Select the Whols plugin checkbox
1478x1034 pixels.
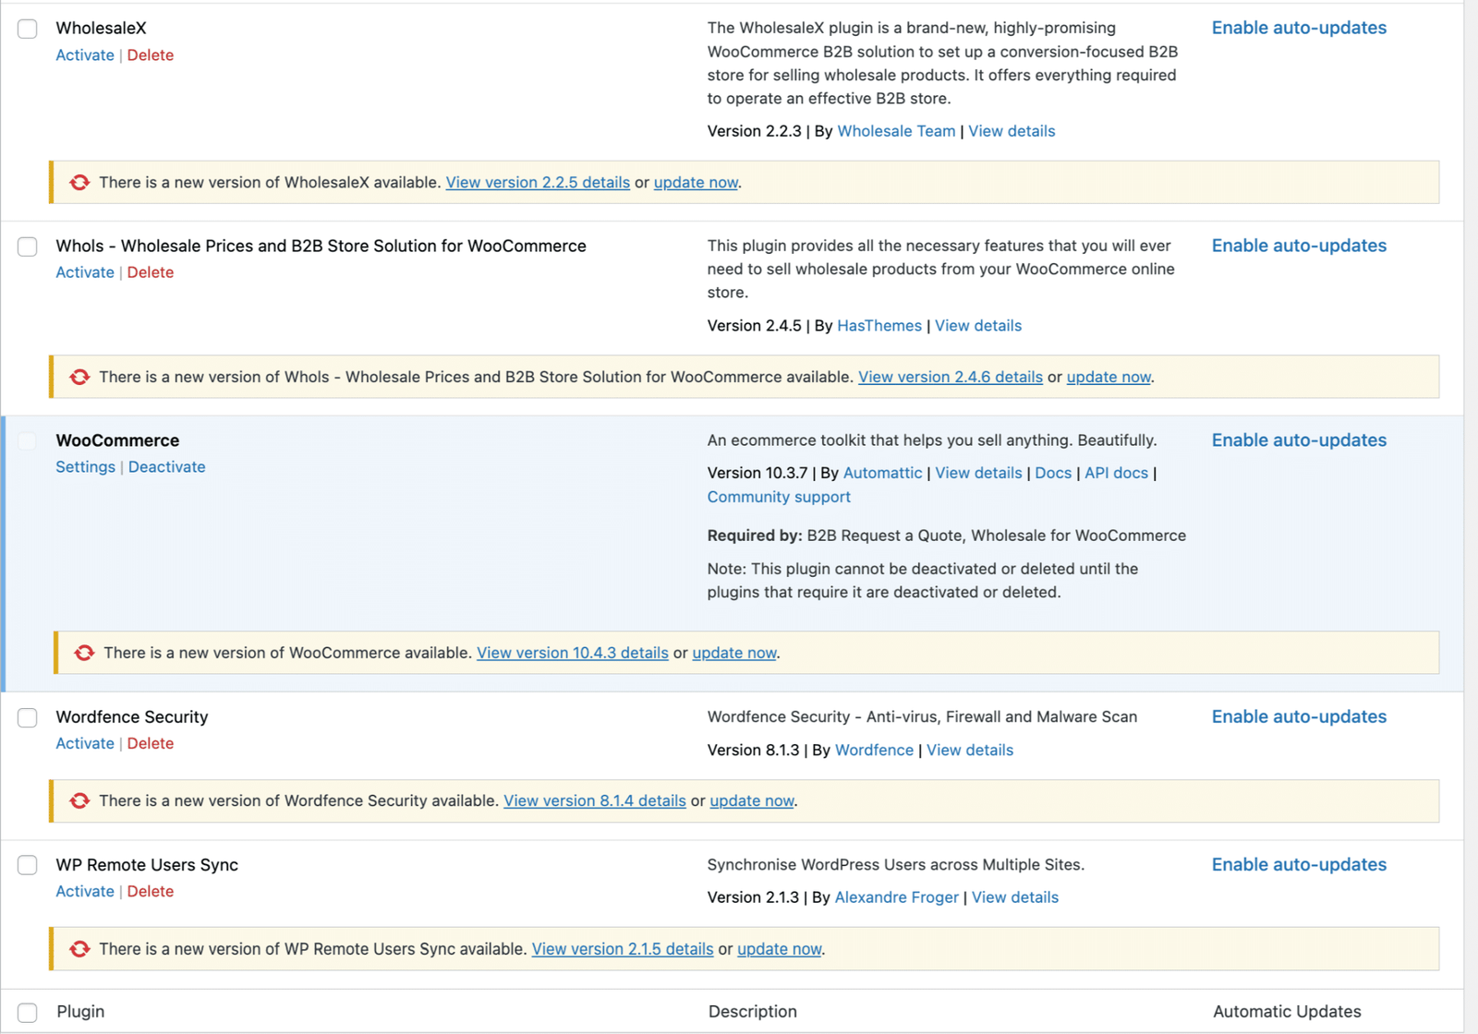(28, 246)
